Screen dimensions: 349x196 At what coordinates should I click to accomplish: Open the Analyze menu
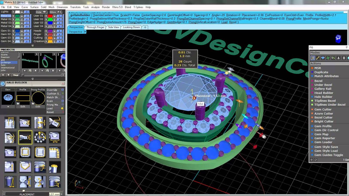[95, 7]
